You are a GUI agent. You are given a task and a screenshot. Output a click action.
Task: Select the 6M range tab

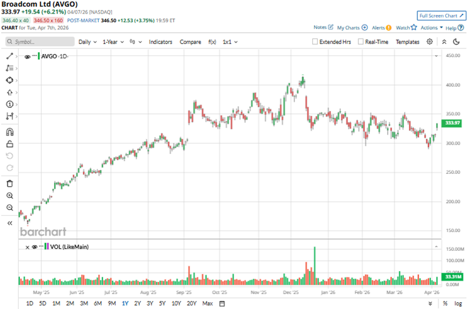point(97,303)
